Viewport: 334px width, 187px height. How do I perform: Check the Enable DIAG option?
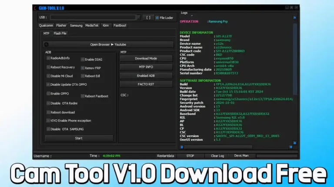(83, 60)
